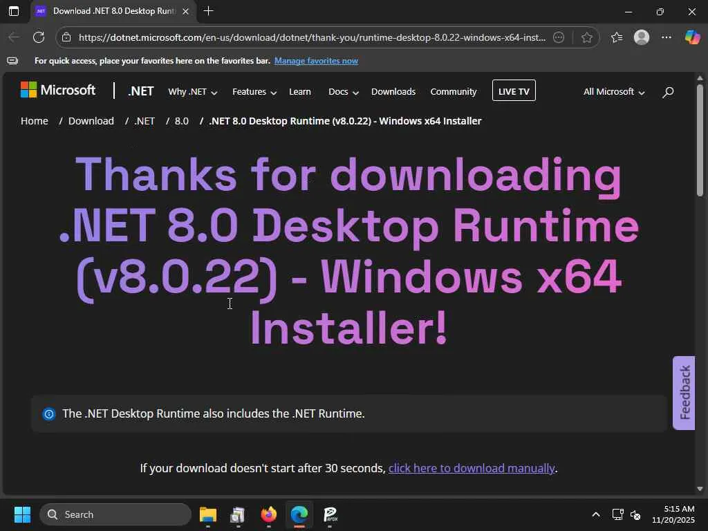The height and width of the screenshot is (531, 708).
Task: Open File Explorer from taskbar
Action: (208, 514)
